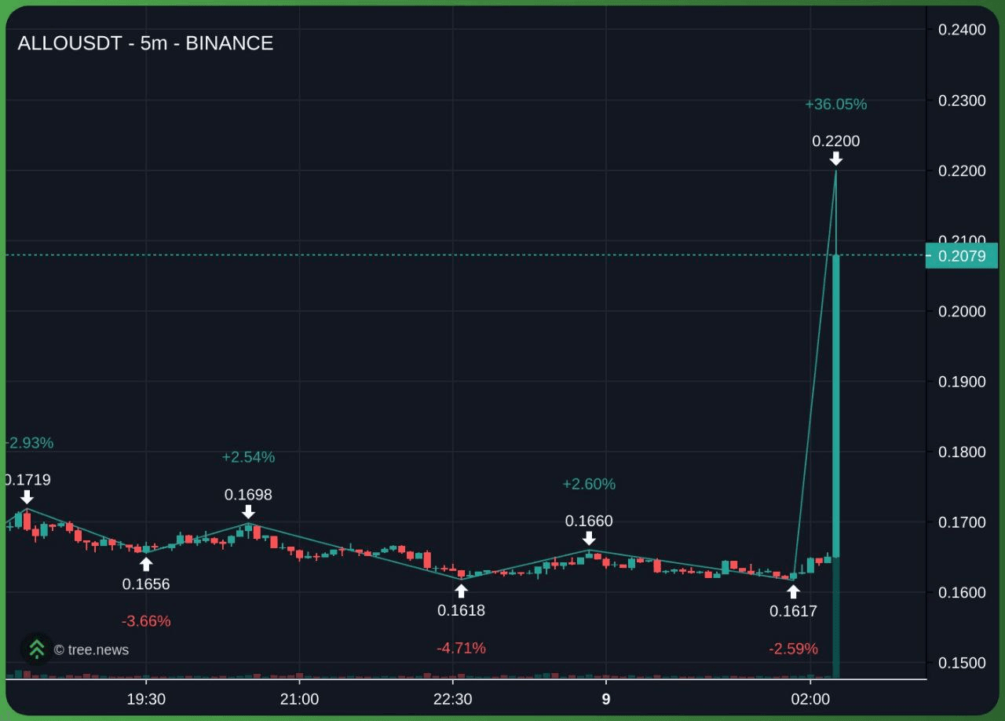Click the up arrow marker above 0.1656
1005x721 pixels.
click(146, 564)
